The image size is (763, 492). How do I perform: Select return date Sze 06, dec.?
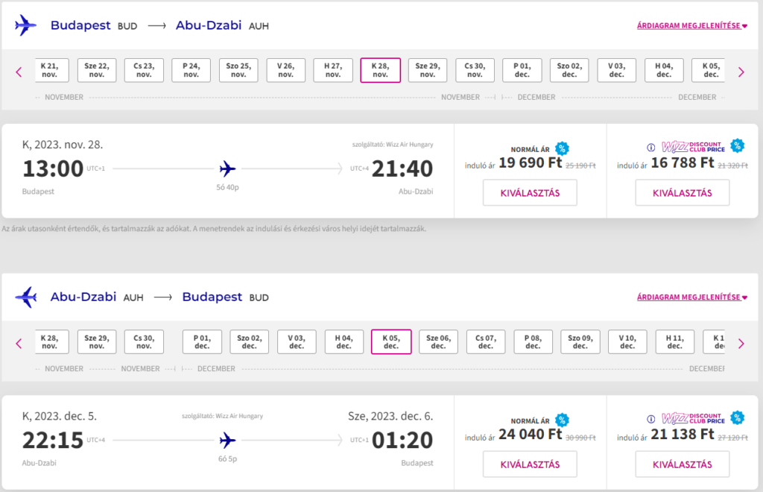(x=438, y=341)
